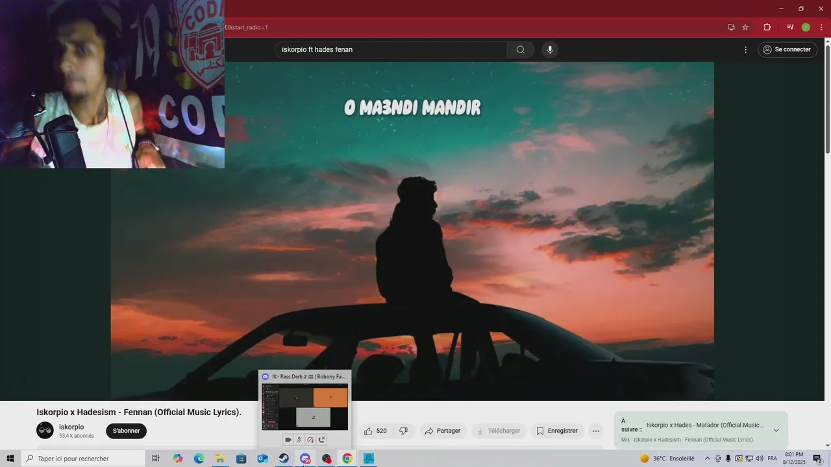Open OBS Studio from the taskbar

coord(327,459)
